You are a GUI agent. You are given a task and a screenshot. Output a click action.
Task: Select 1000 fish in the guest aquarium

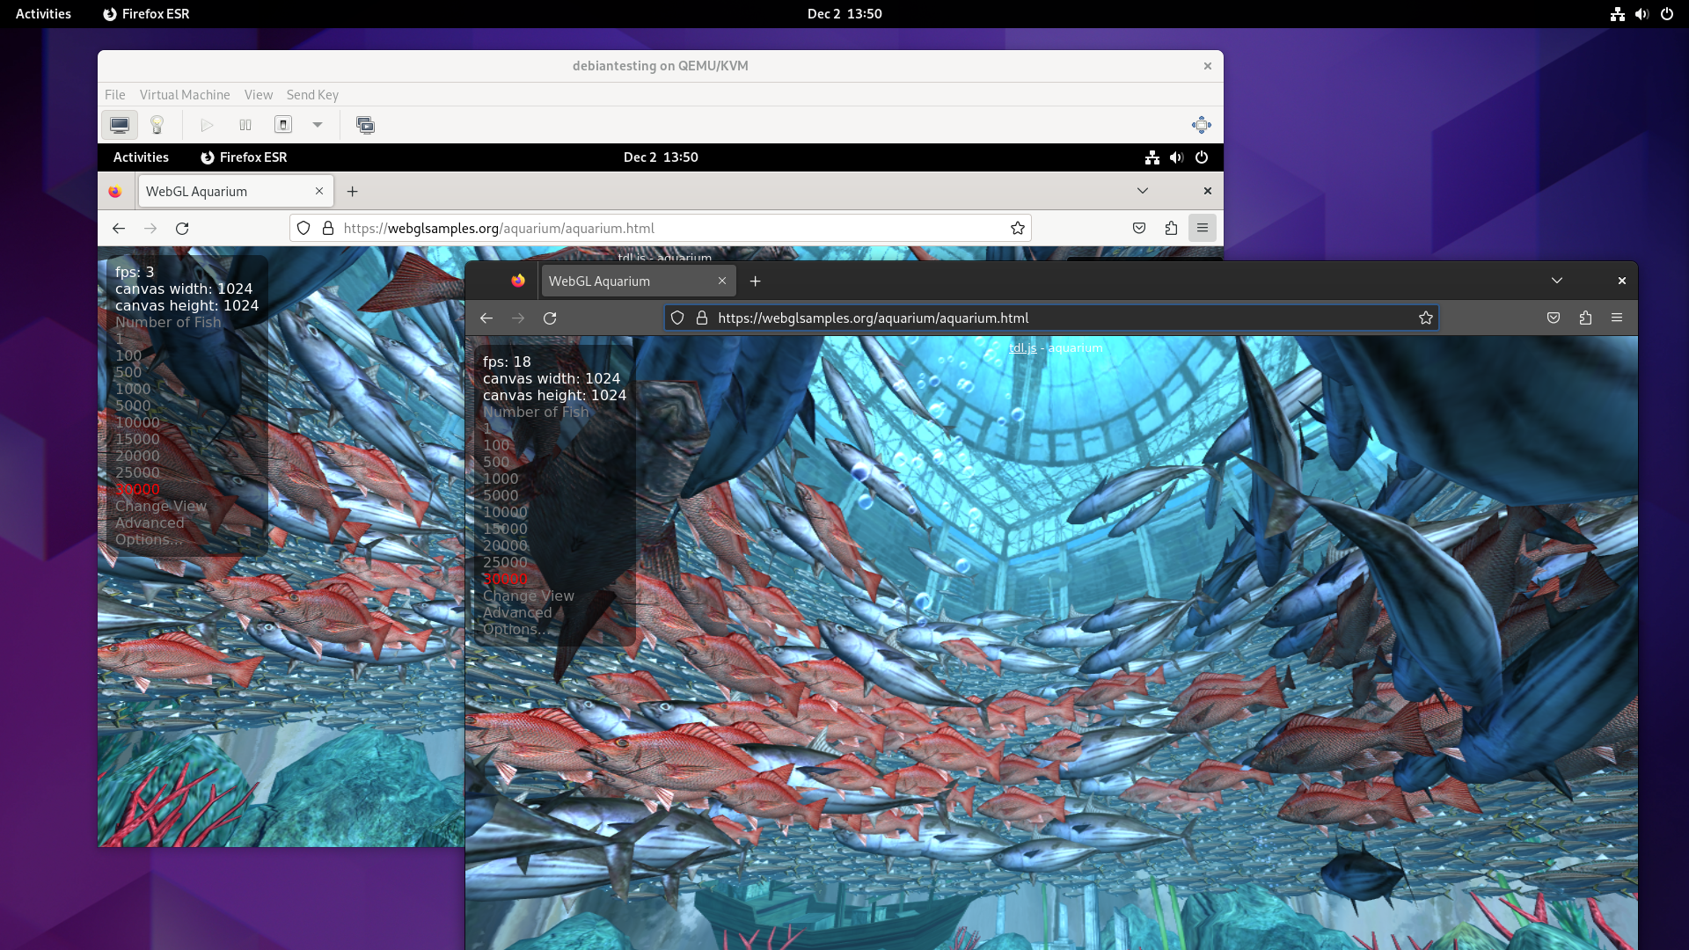pos(133,389)
